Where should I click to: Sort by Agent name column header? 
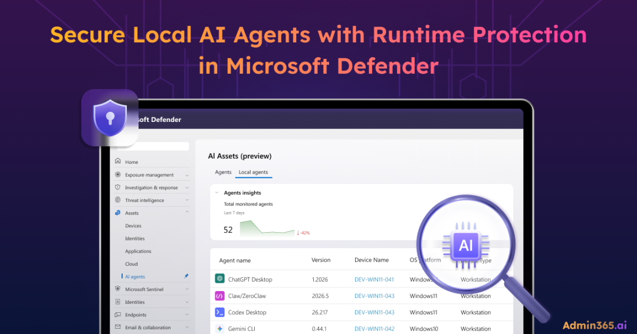(235, 260)
